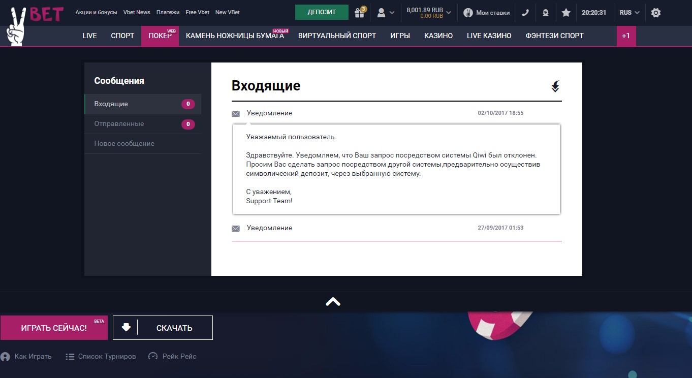Click the favorites star icon
692x378 pixels.
(566, 12)
